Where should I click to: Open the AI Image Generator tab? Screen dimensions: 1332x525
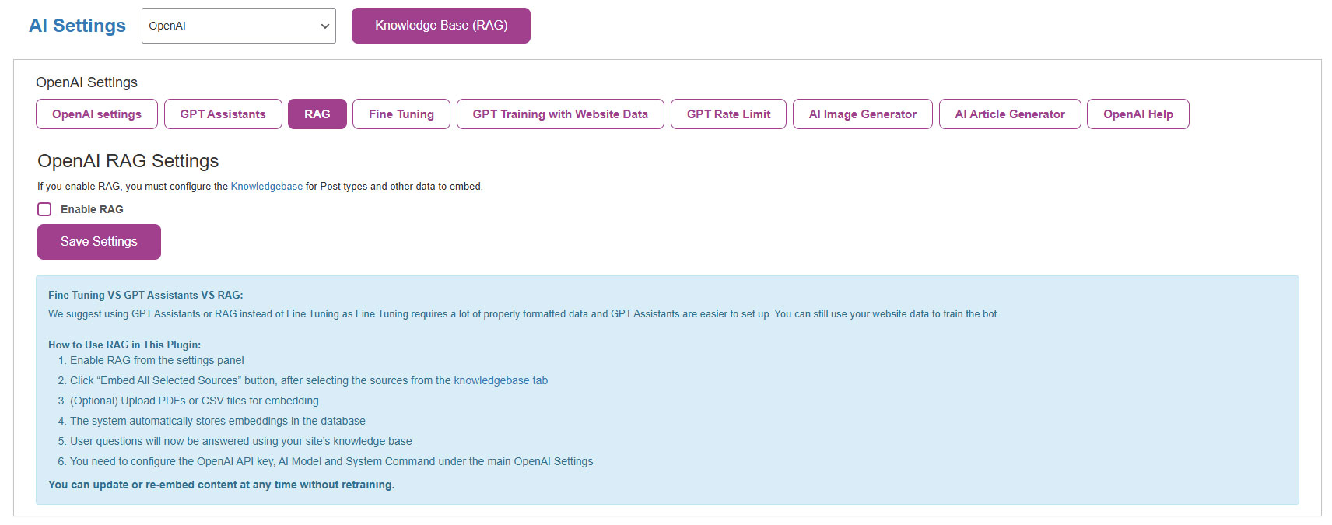[x=862, y=114]
